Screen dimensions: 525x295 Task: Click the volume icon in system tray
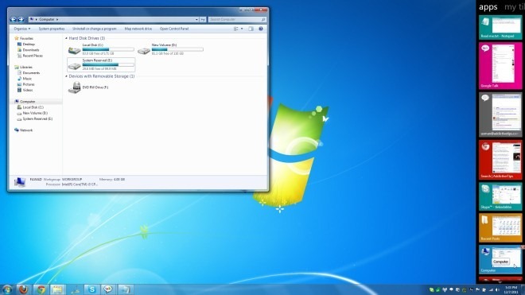(x=497, y=290)
